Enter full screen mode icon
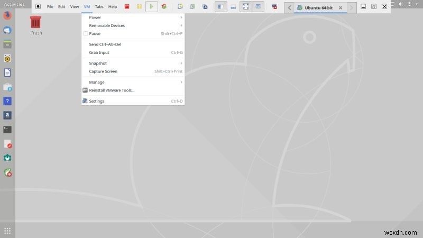Image resolution: width=423 pixels, height=238 pixels. pos(246,6)
